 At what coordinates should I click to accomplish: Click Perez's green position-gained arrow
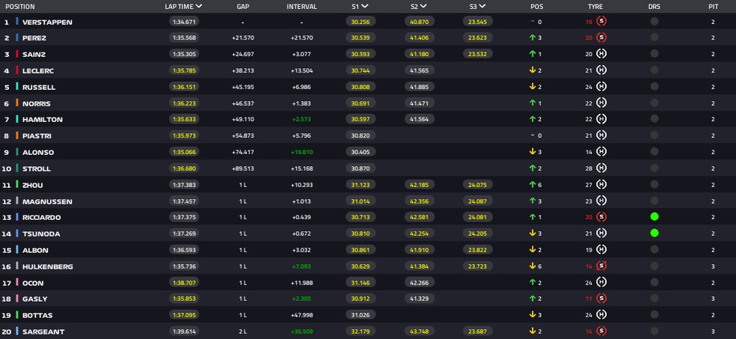pos(533,37)
